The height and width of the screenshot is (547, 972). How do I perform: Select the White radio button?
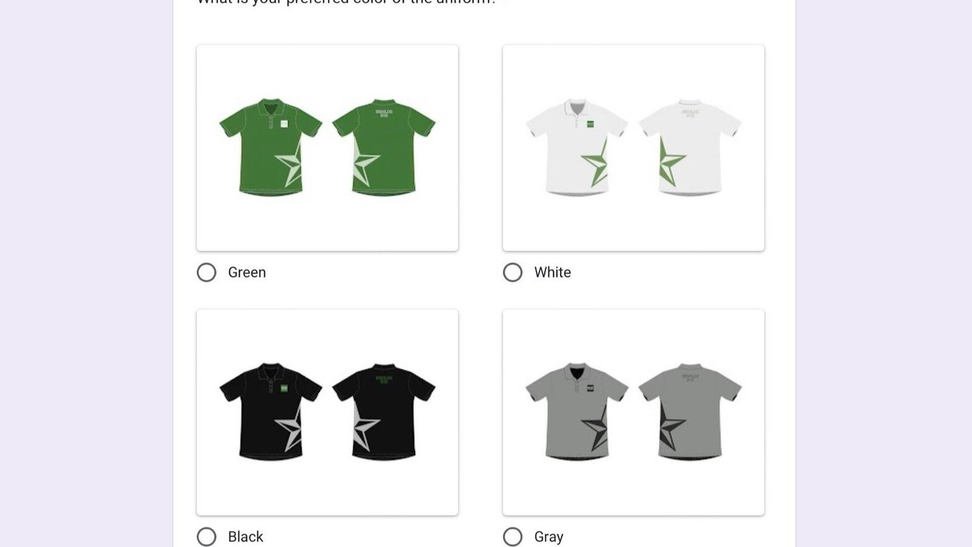(x=512, y=272)
